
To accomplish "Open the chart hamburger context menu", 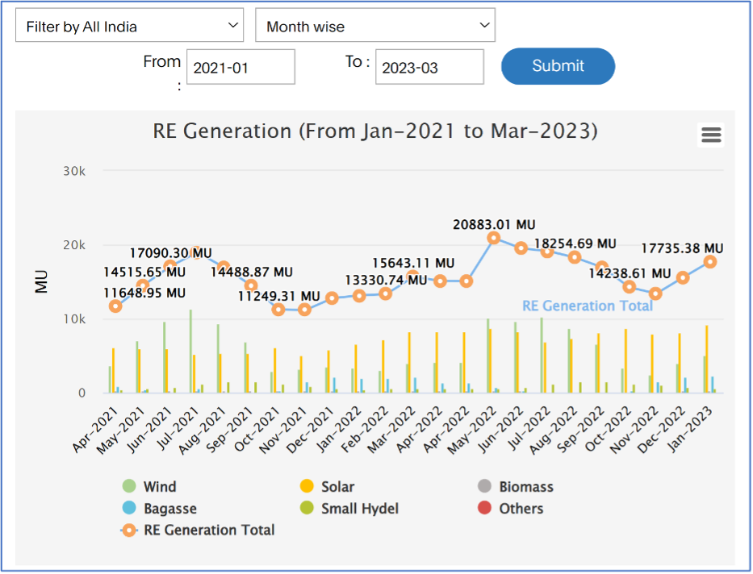I will (x=710, y=135).
